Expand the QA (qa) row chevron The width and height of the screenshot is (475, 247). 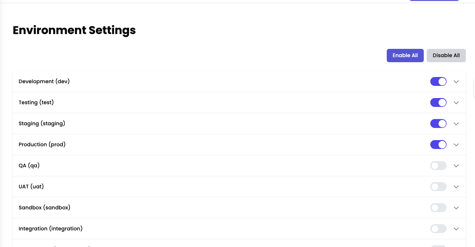click(x=456, y=166)
